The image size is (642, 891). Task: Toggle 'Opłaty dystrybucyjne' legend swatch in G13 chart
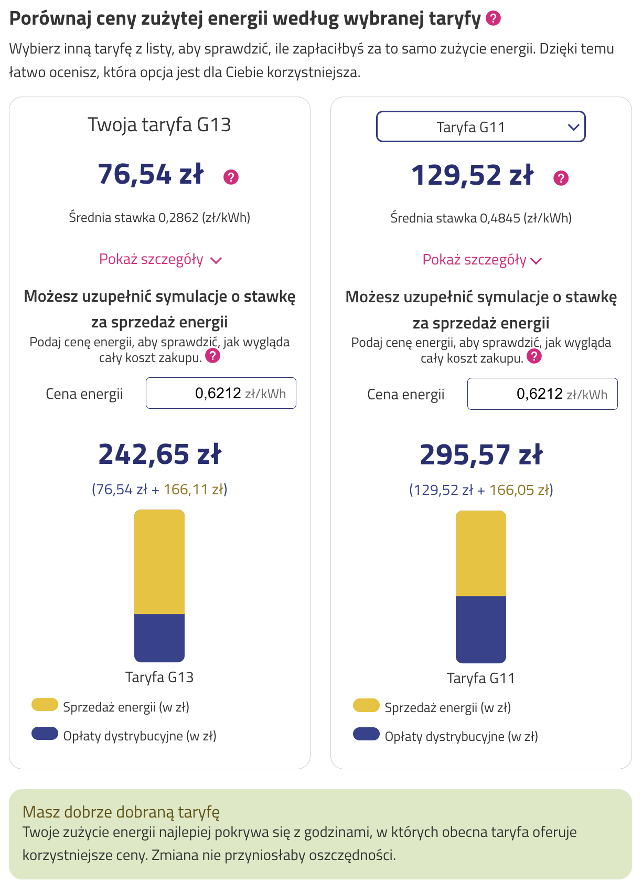click(45, 734)
